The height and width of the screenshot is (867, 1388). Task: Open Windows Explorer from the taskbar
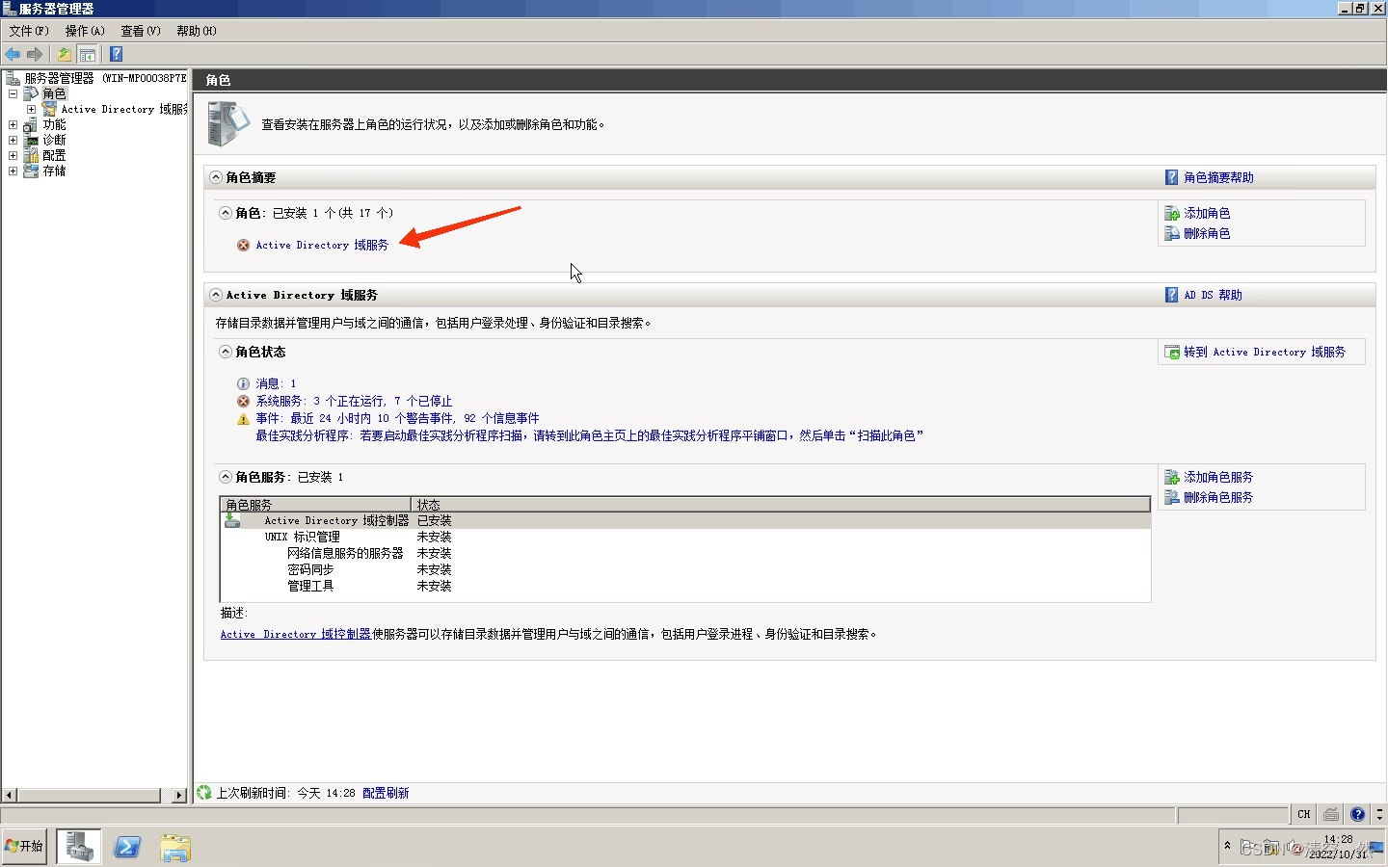coord(175,847)
